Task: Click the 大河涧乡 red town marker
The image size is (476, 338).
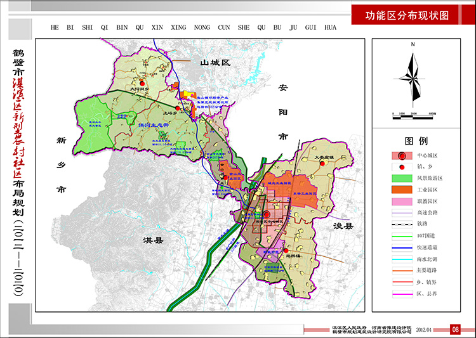Action: pos(143,83)
